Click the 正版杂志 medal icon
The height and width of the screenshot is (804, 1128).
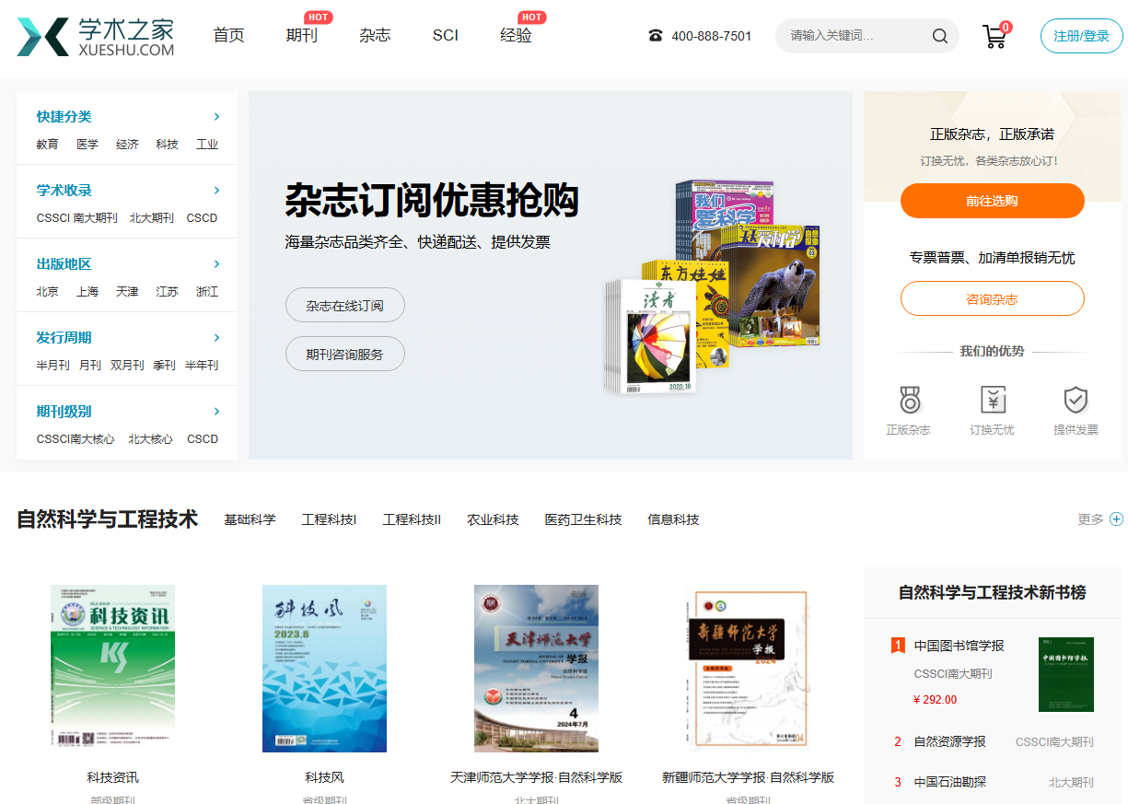coord(909,400)
